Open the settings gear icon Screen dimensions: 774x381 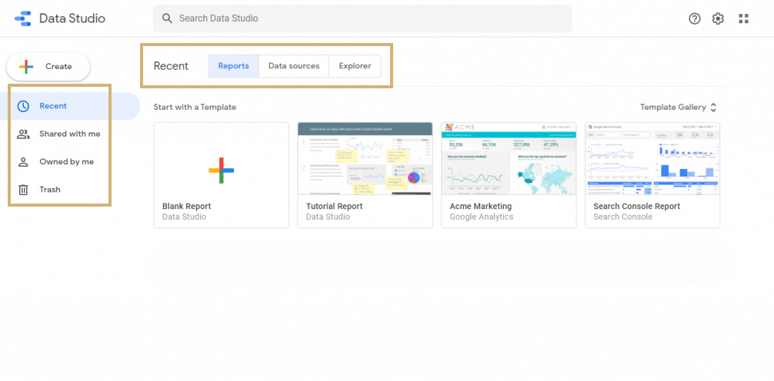pos(718,18)
